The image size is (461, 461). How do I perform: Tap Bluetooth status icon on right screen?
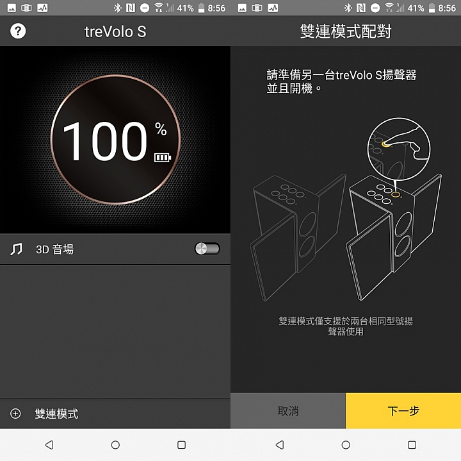tap(348, 8)
